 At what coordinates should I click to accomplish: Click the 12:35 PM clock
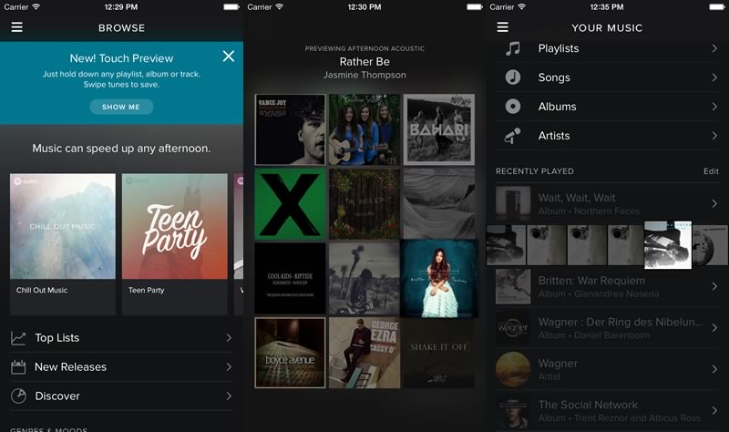[607, 7]
